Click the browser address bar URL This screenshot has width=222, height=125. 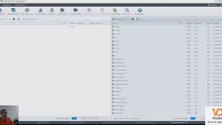(x=17, y=1)
